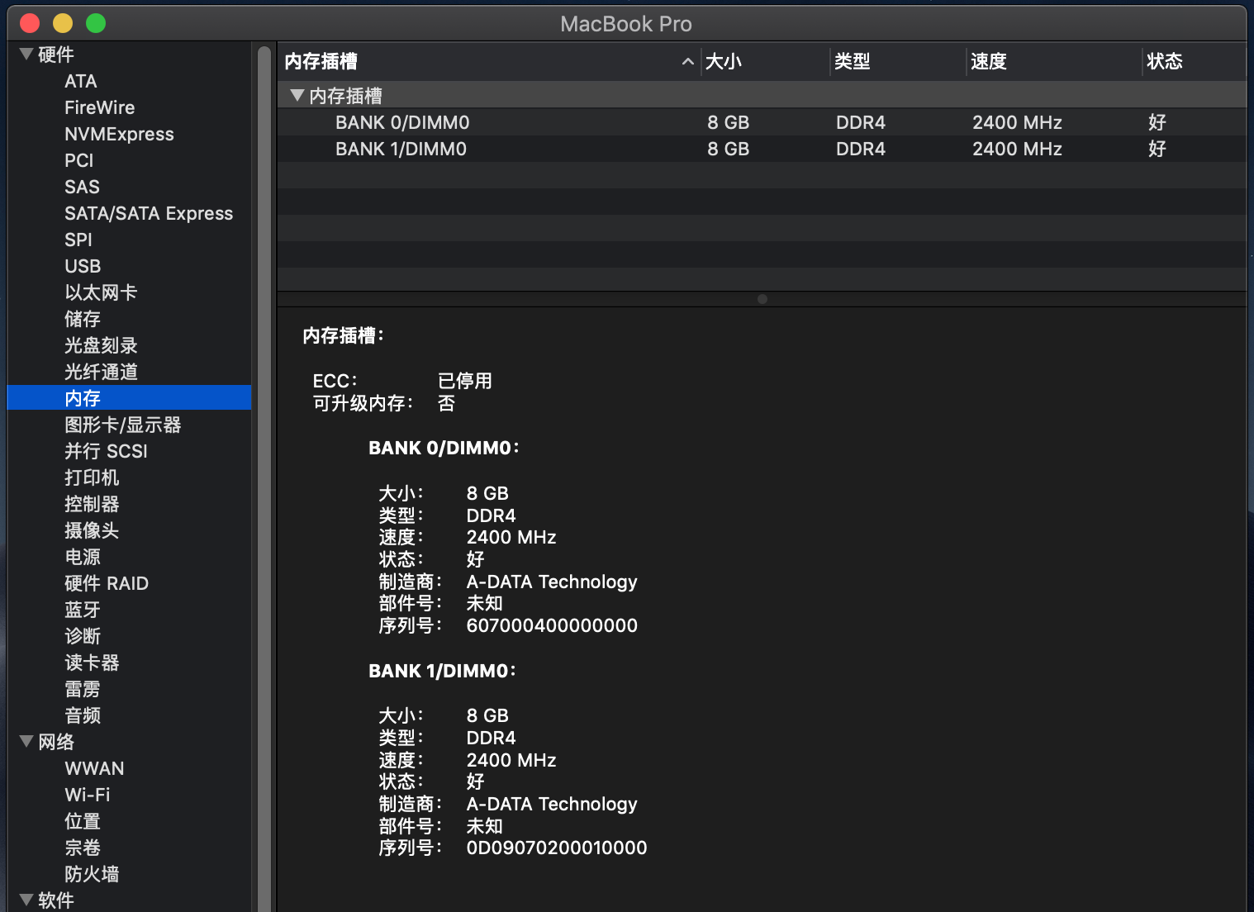Select PCI in the sidebar
The width and height of the screenshot is (1254, 912).
point(79,160)
